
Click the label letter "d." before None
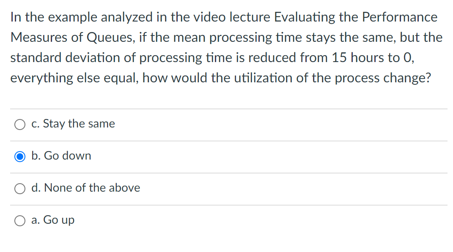click(x=36, y=188)
